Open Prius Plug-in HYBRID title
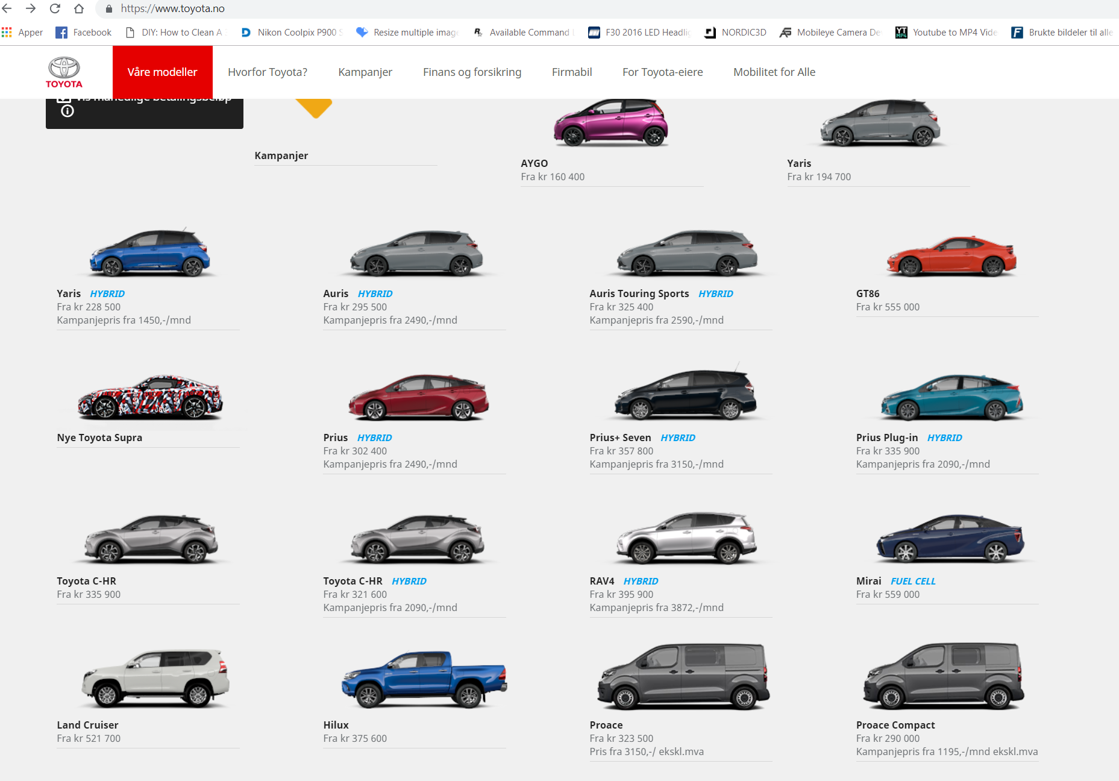Screen dimensions: 1119x781 (909, 438)
